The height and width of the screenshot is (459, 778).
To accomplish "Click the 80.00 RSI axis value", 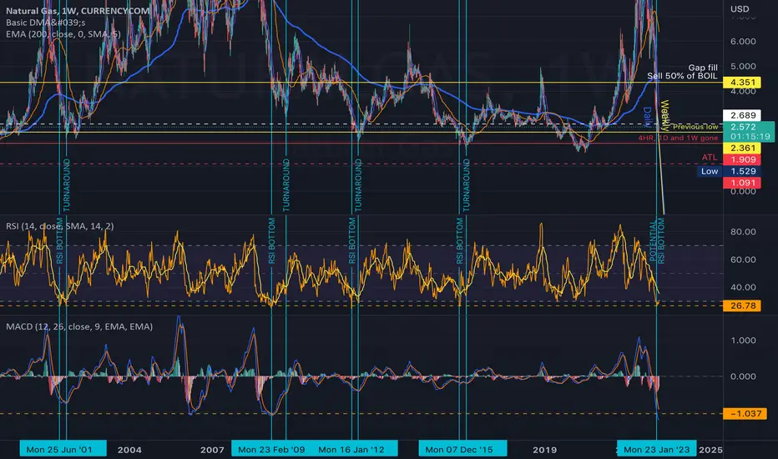I will (x=743, y=232).
